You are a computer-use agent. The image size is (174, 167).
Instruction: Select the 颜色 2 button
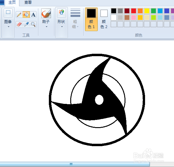(x=104, y=19)
